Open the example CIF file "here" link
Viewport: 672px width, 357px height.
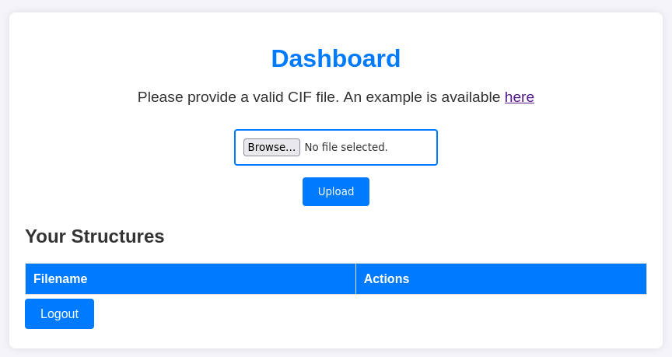(x=519, y=97)
